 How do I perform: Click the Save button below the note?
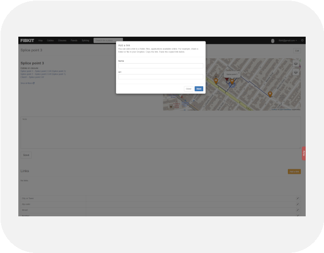pos(26,155)
